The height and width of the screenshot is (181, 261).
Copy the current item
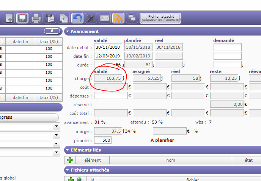[64, 18]
